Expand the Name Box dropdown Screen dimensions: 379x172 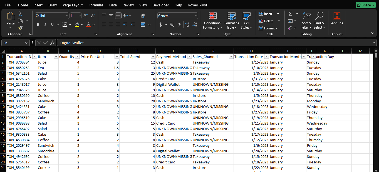click(27, 43)
